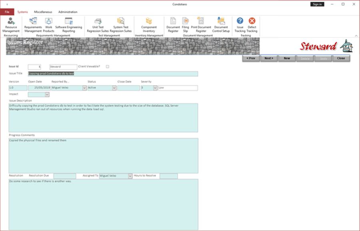Viewport: 360px width, 231px height.
Task: Expand the Reported By dropdown
Action: pos(84,88)
